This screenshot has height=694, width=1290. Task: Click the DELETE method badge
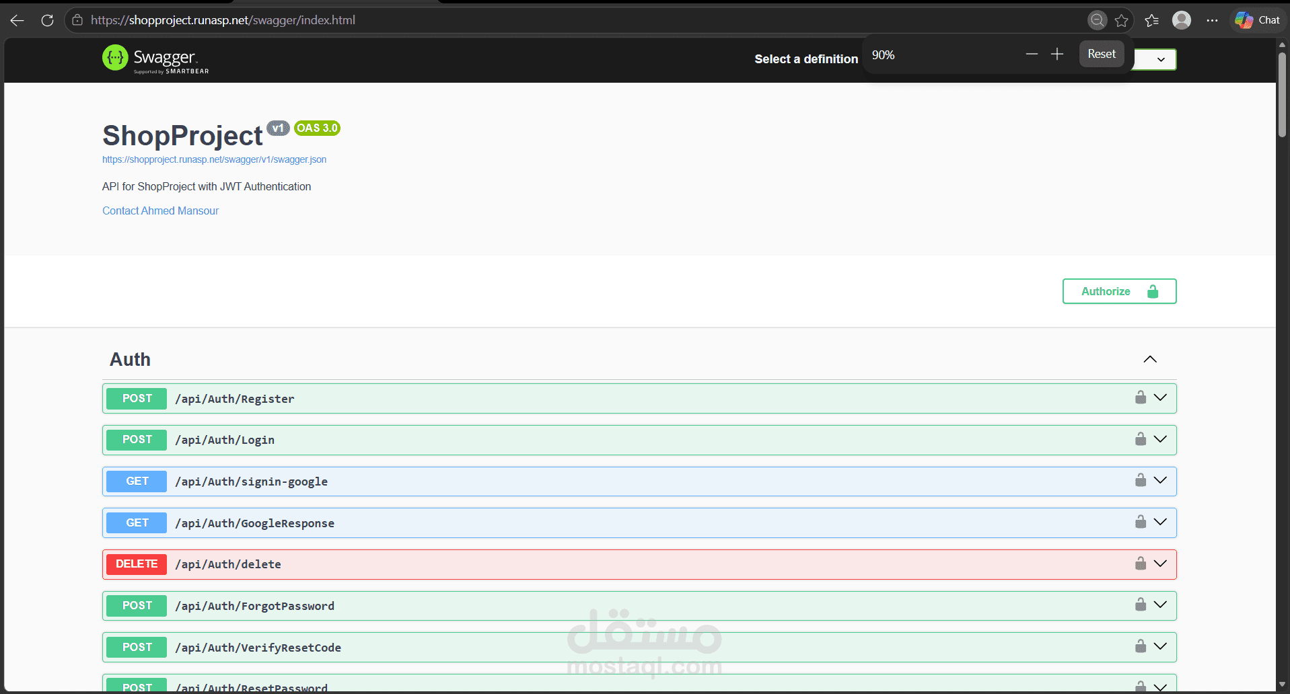pos(137,564)
